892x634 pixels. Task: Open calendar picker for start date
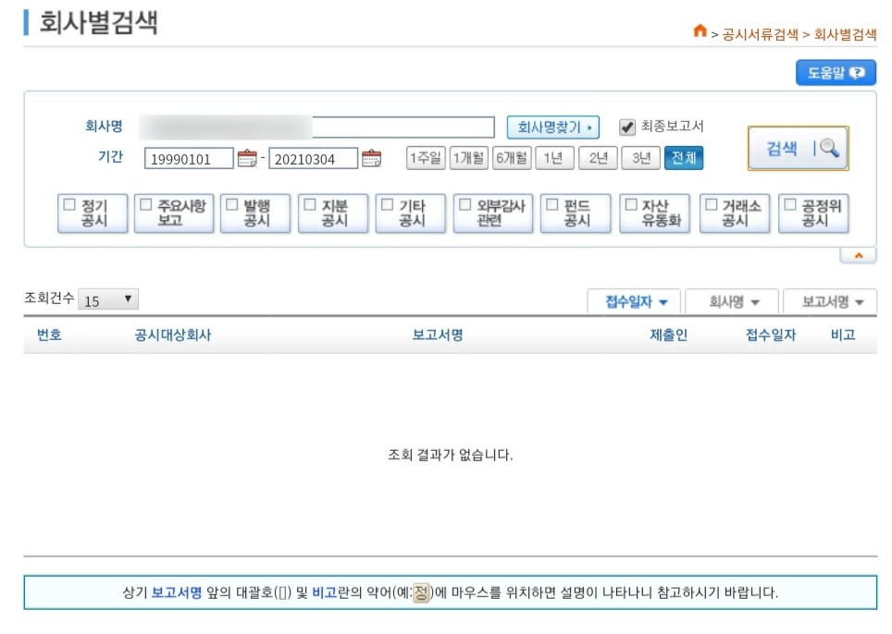tap(247, 159)
